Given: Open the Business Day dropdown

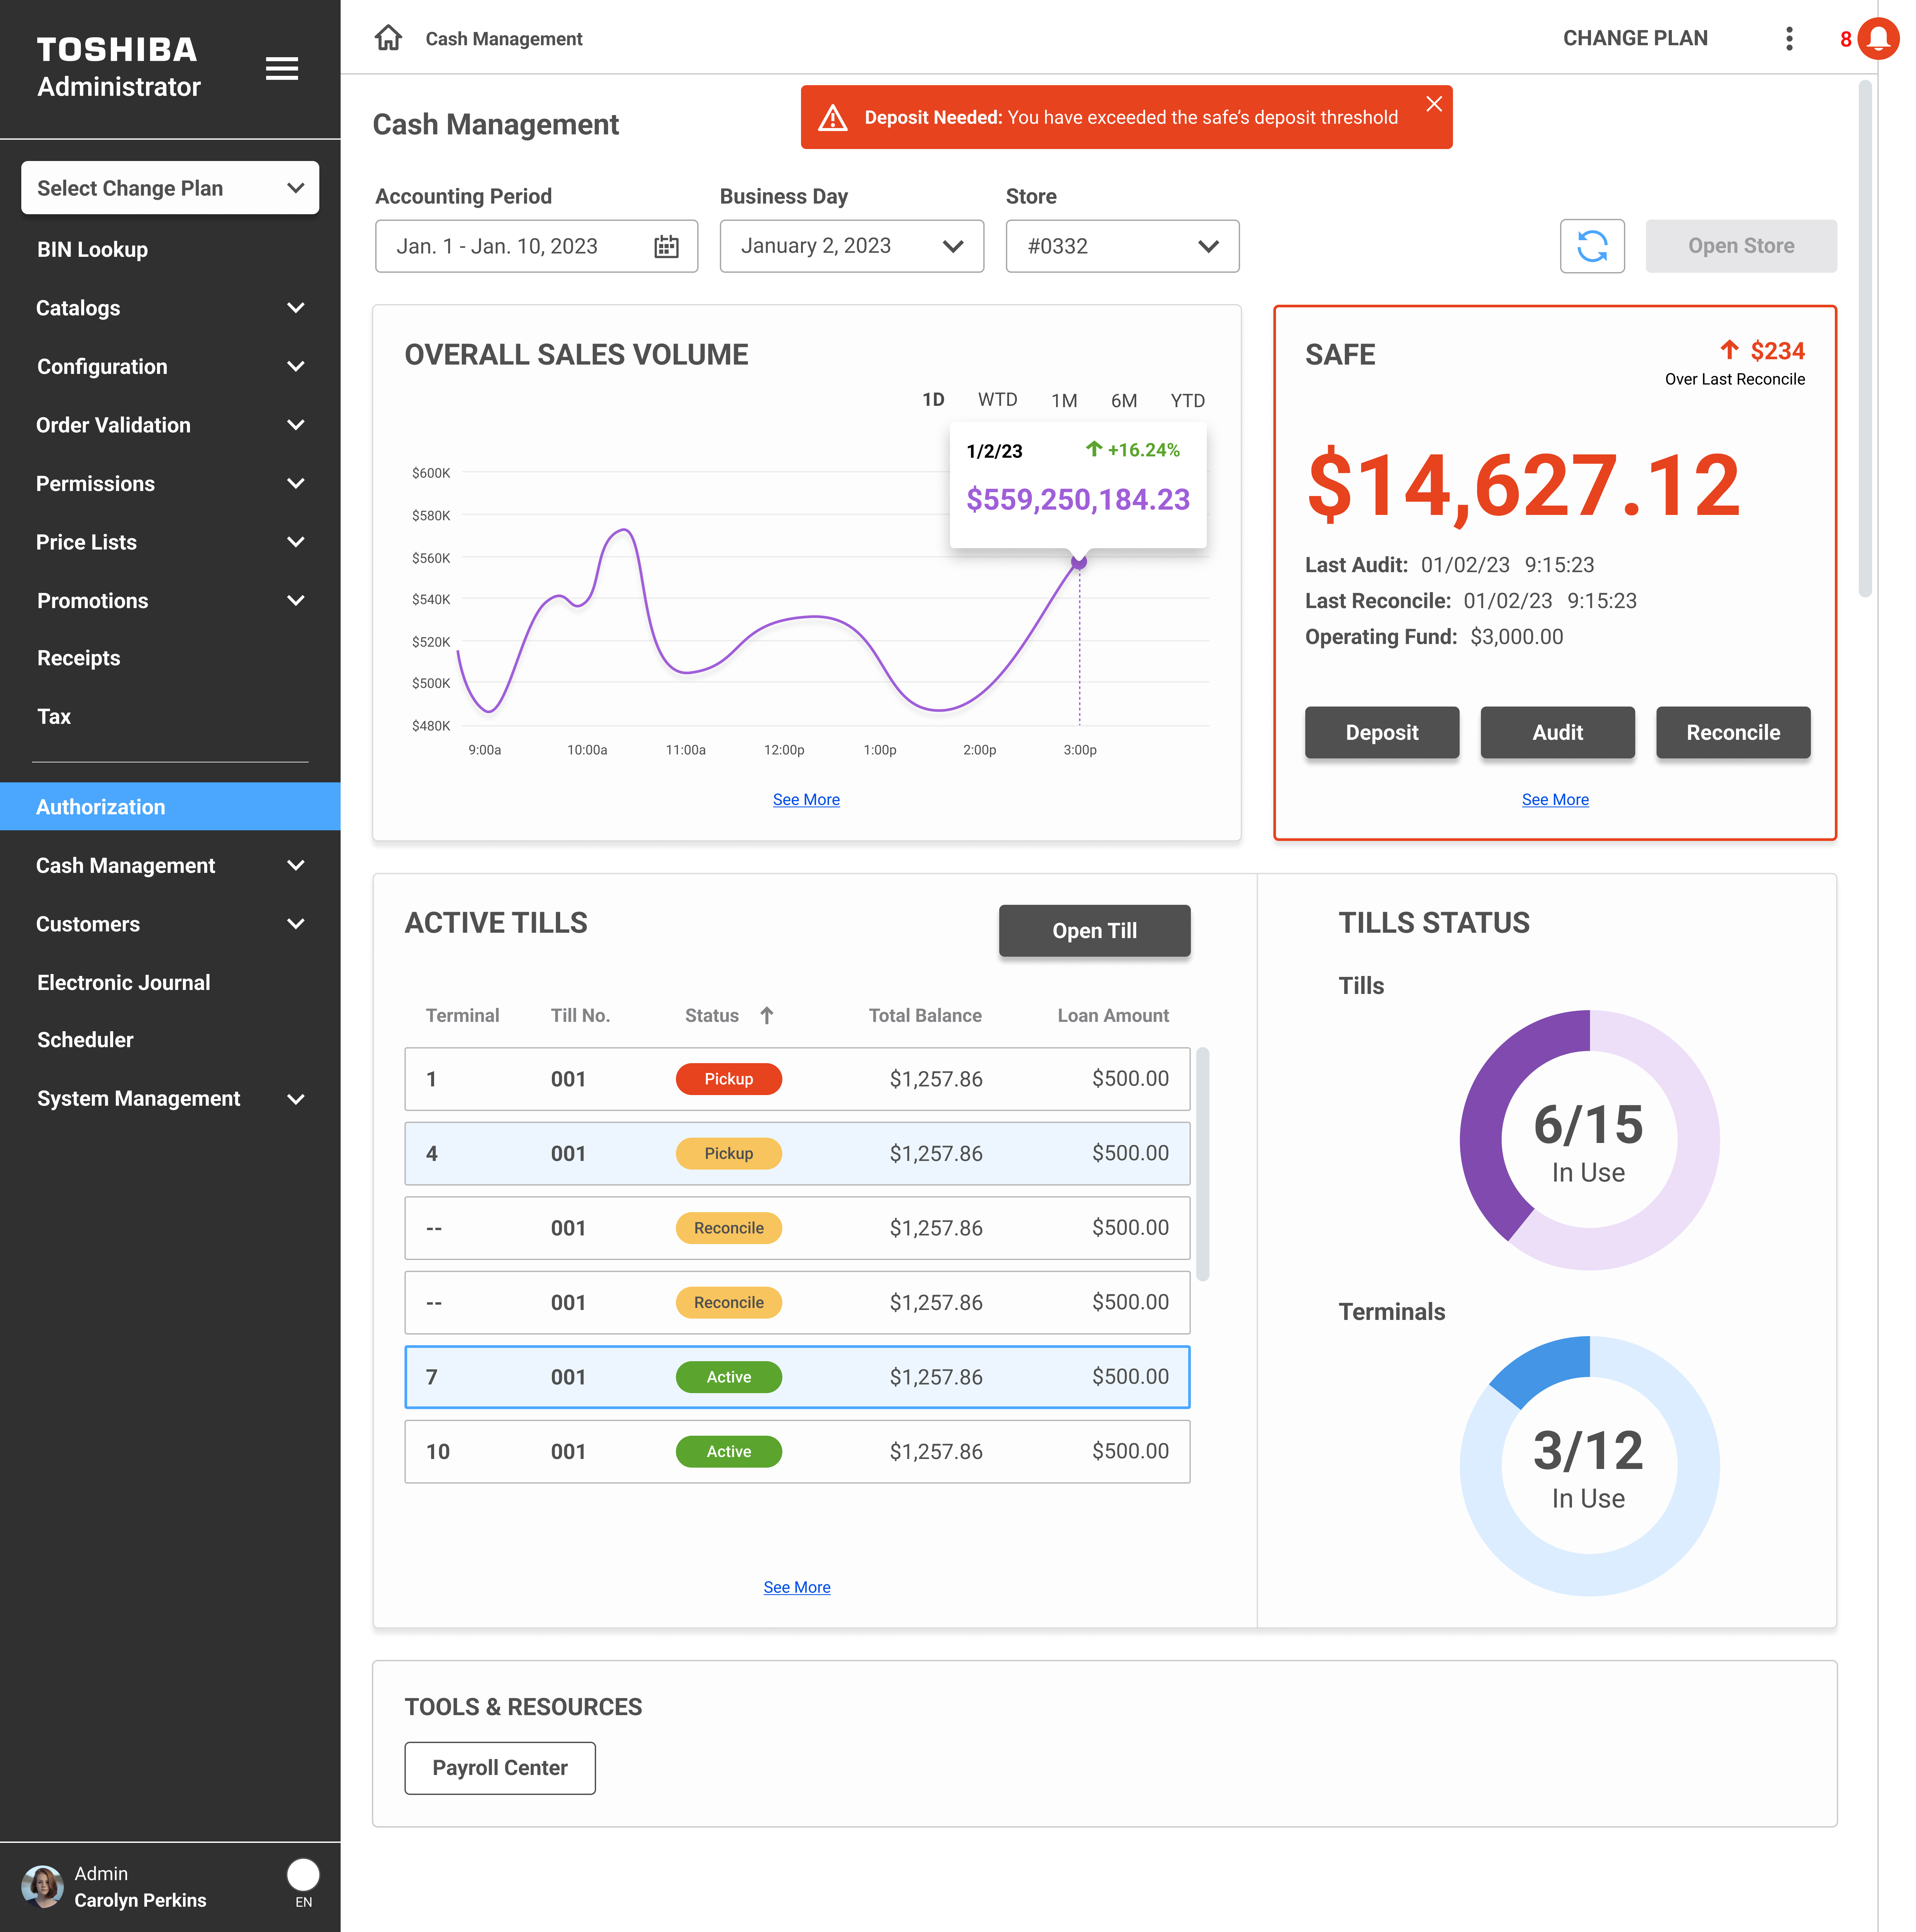Looking at the screenshot, I should click(851, 246).
